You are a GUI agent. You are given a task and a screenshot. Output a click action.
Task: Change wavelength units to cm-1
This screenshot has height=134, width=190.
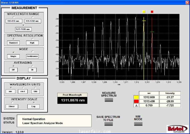point(23,88)
